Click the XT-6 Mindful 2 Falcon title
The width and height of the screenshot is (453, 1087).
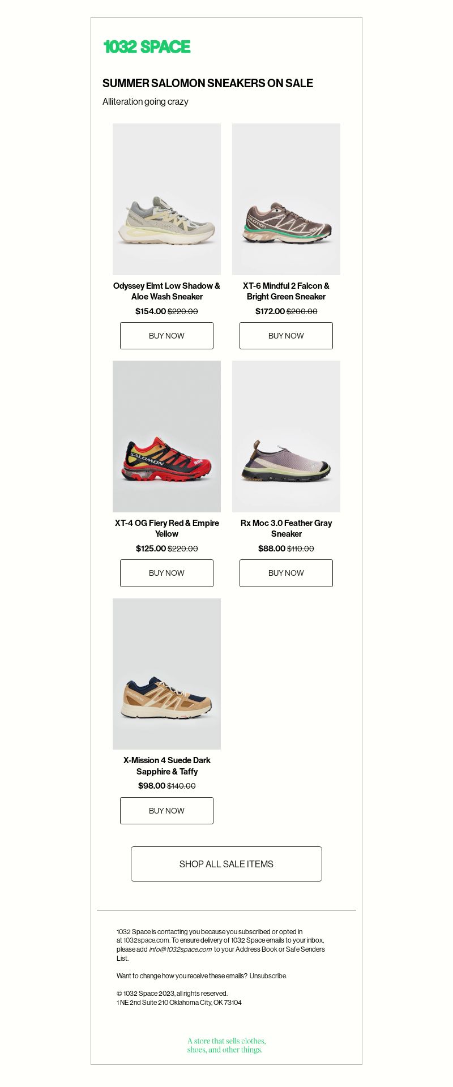coord(286,291)
